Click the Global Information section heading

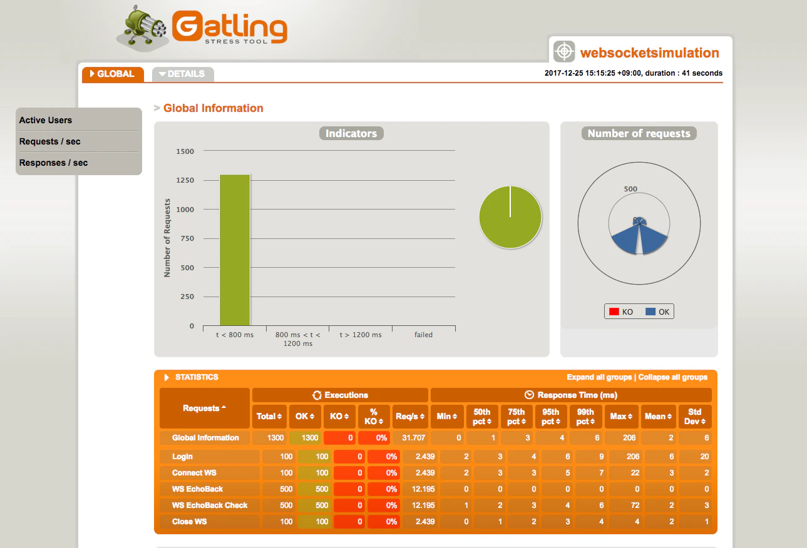tap(213, 108)
